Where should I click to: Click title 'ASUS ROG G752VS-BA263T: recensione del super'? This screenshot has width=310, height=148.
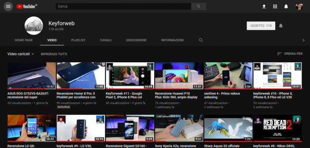click(28, 95)
